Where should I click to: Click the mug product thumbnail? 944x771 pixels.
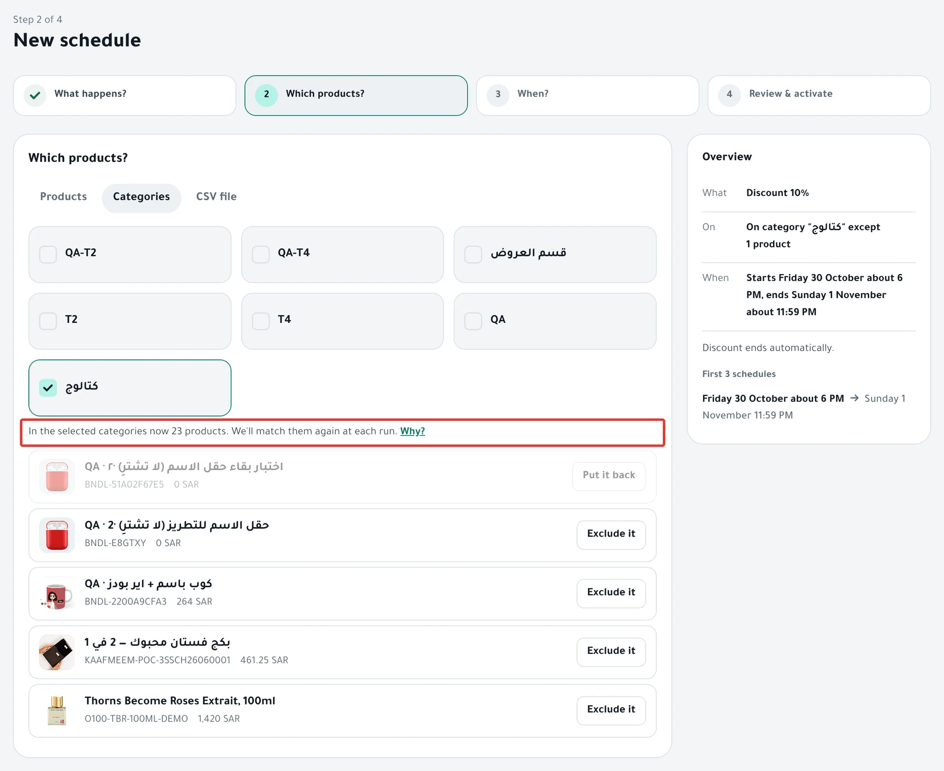point(57,594)
